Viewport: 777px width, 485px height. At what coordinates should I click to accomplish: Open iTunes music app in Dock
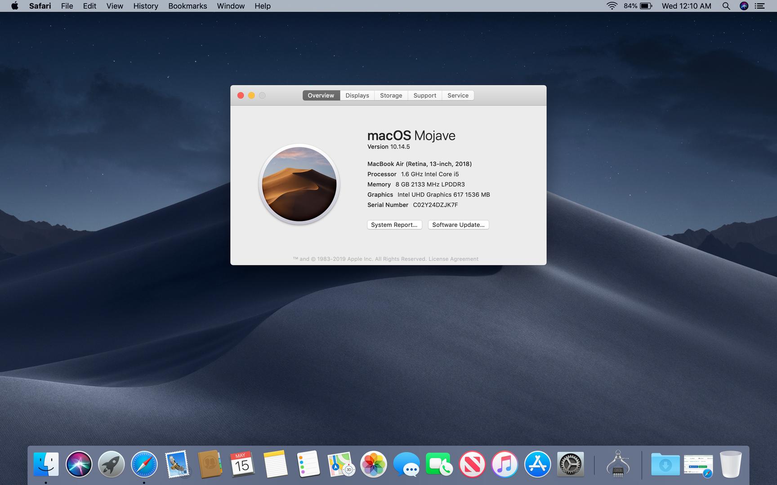click(x=505, y=464)
